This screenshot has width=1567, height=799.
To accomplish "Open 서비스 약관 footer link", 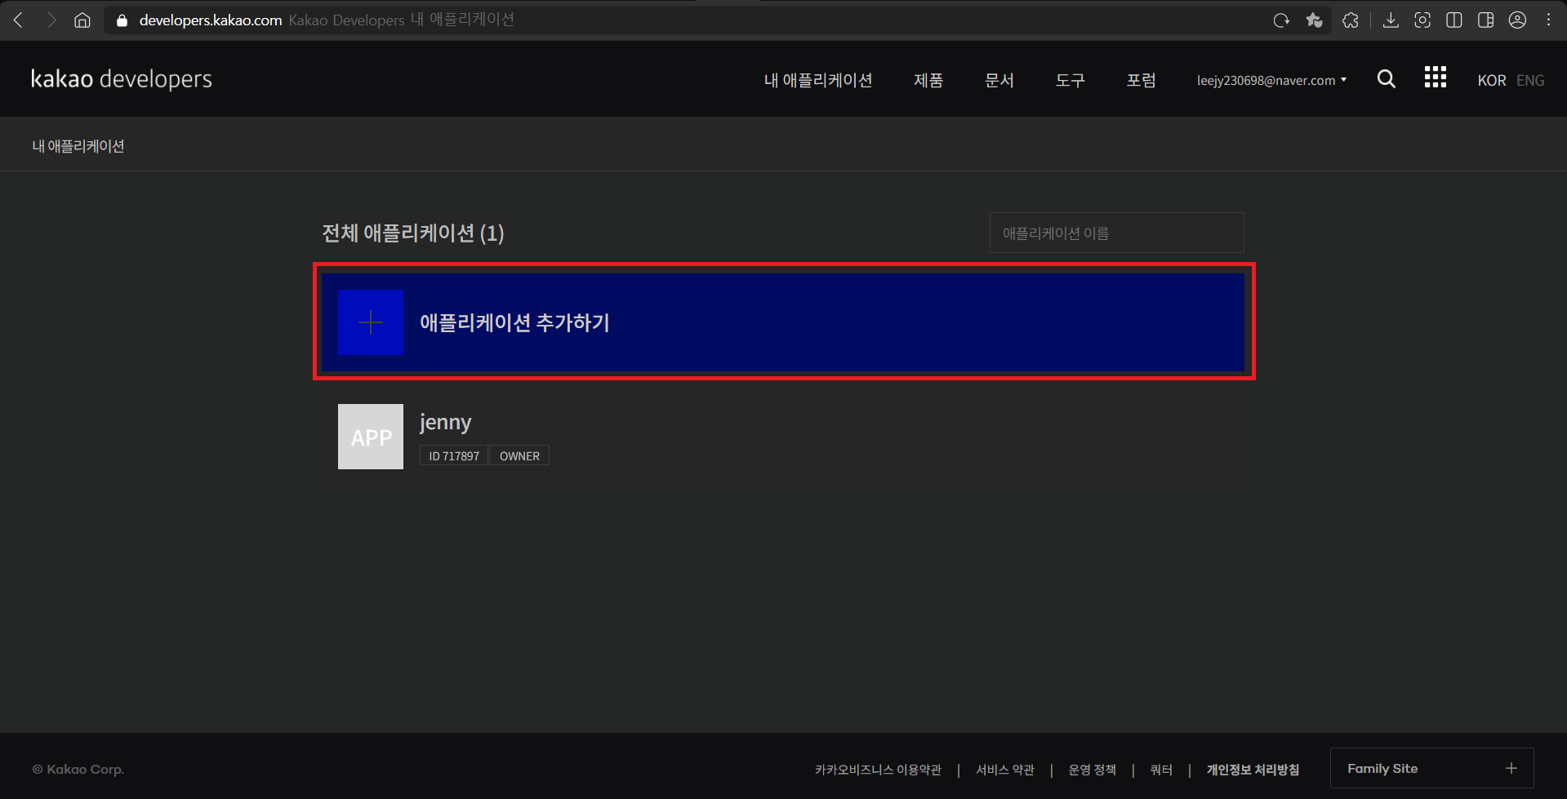I will point(1005,770).
